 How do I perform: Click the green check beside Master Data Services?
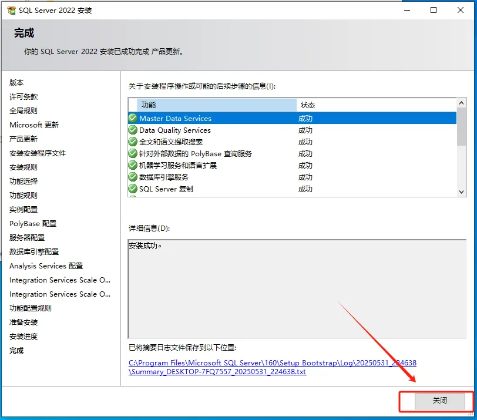pos(133,118)
